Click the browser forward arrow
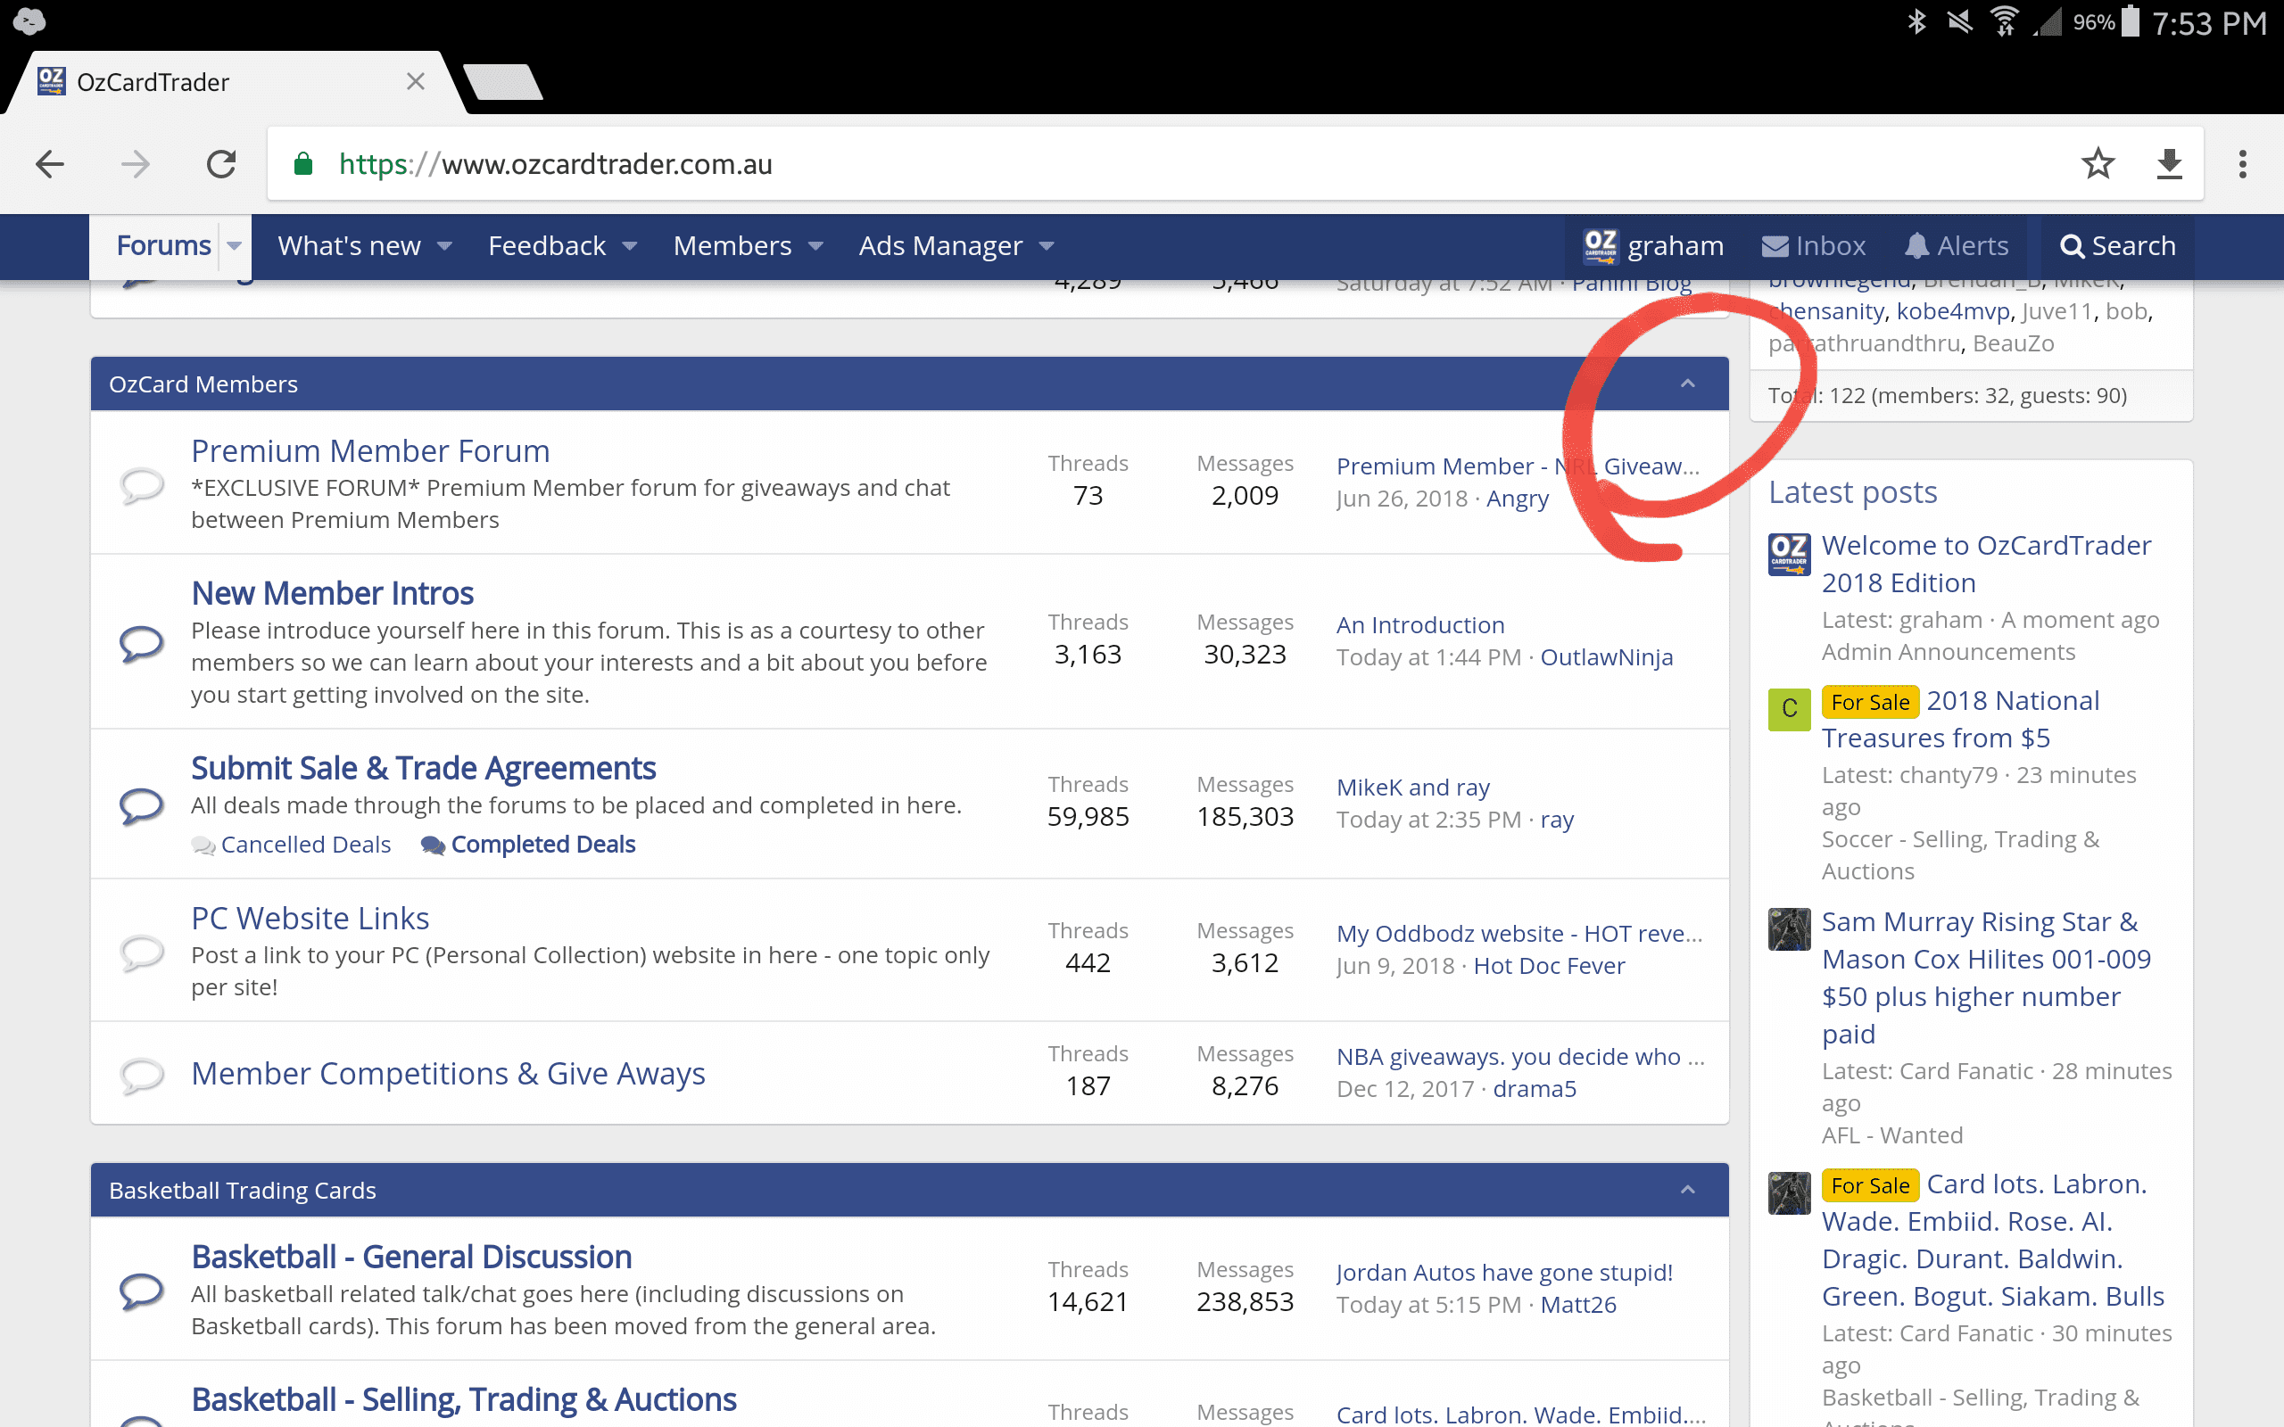Image resolution: width=2284 pixels, height=1427 pixels. [135, 164]
